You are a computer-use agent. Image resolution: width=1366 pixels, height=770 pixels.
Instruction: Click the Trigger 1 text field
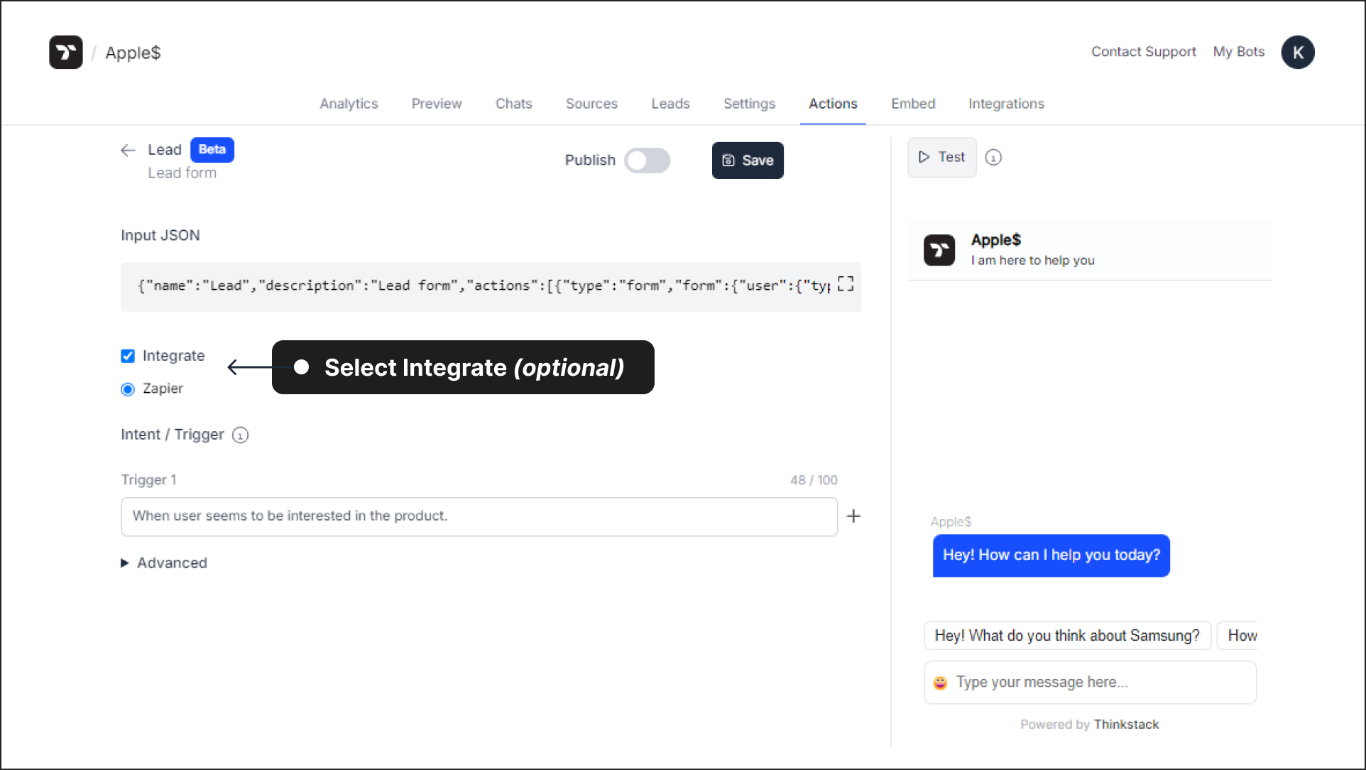[x=479, y=516]
